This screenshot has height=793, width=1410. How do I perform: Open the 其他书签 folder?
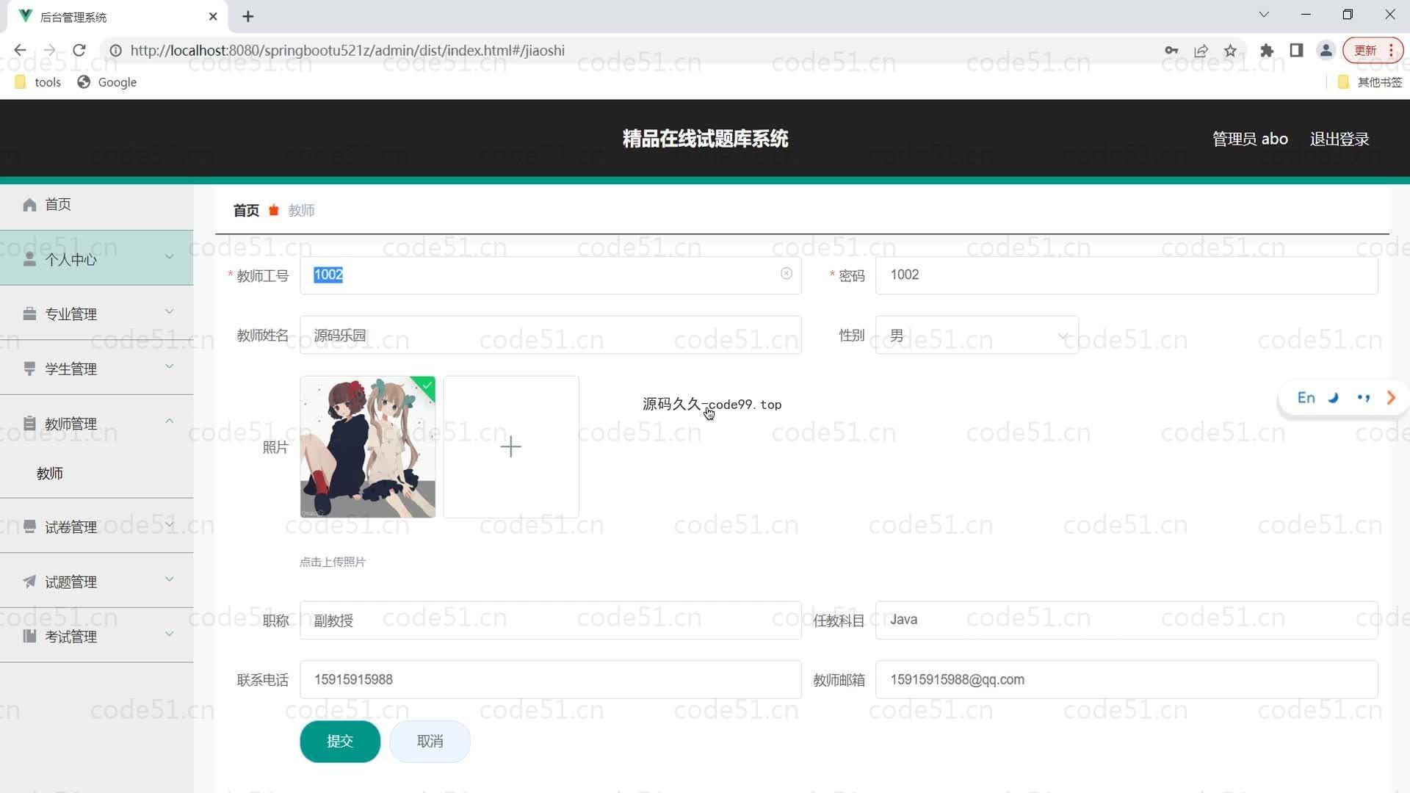1370,82
